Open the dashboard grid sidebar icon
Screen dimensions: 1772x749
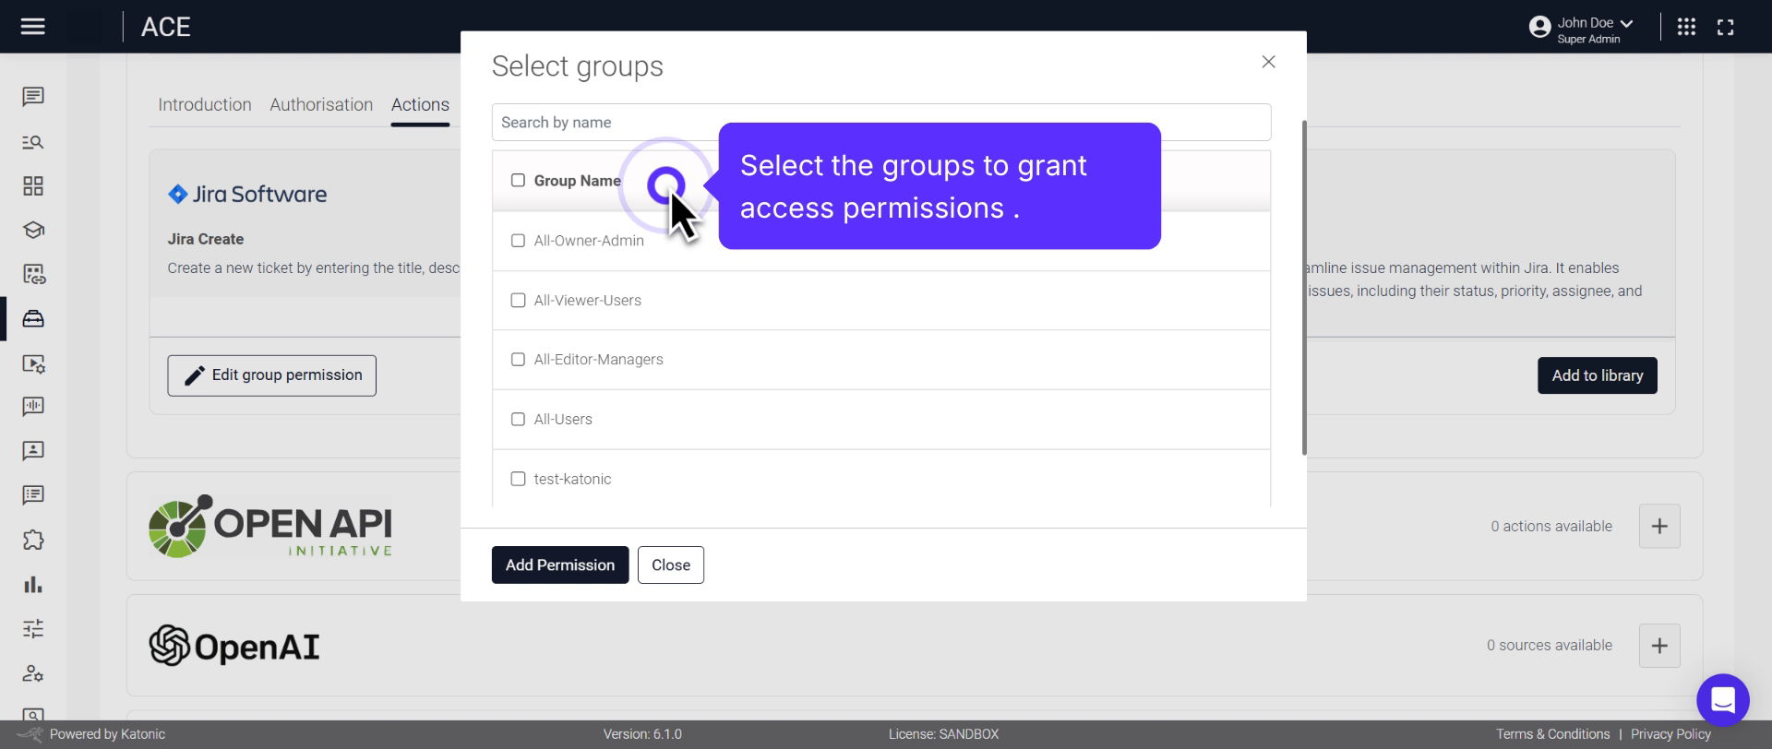[33, 186]
